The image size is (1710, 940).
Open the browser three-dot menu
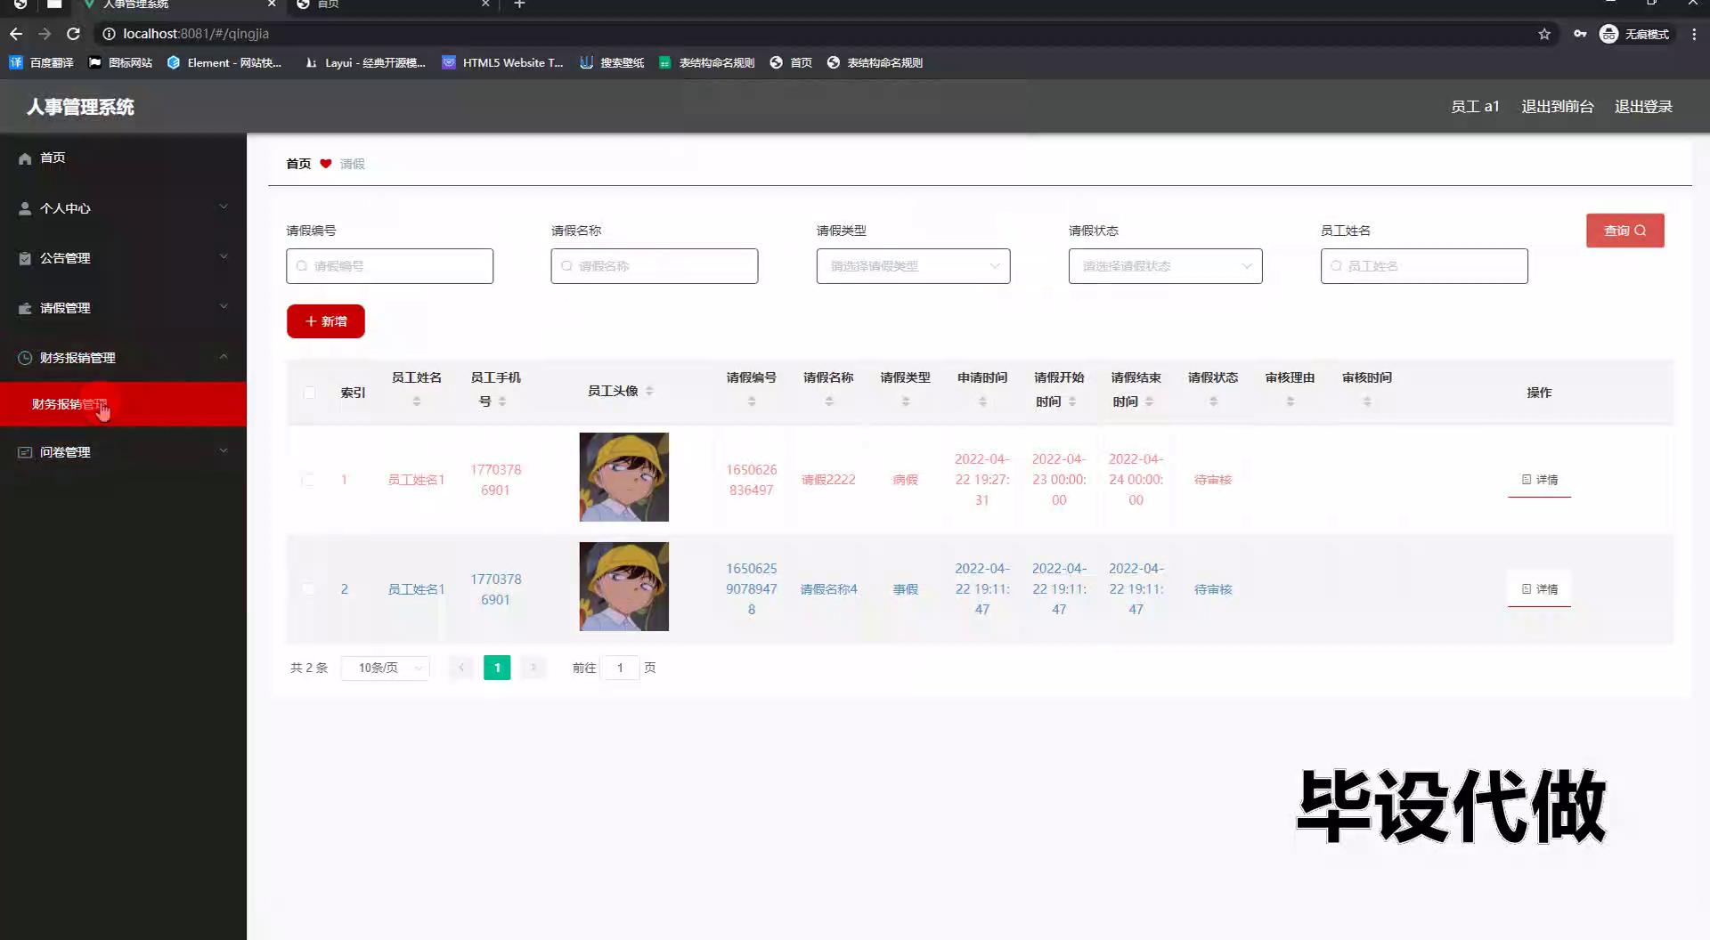[1694, 34]
